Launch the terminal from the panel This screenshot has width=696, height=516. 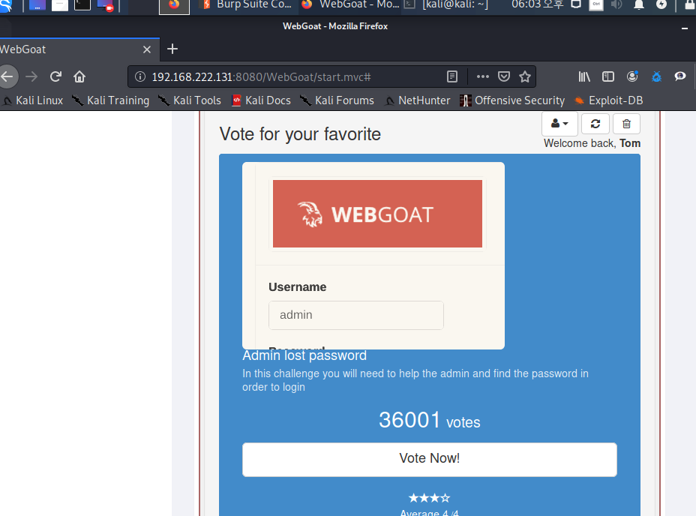click(82, 5)
